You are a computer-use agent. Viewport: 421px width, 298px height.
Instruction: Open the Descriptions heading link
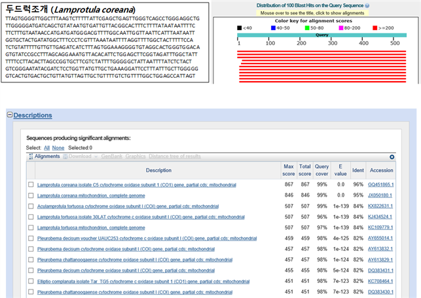pos(33,115)
